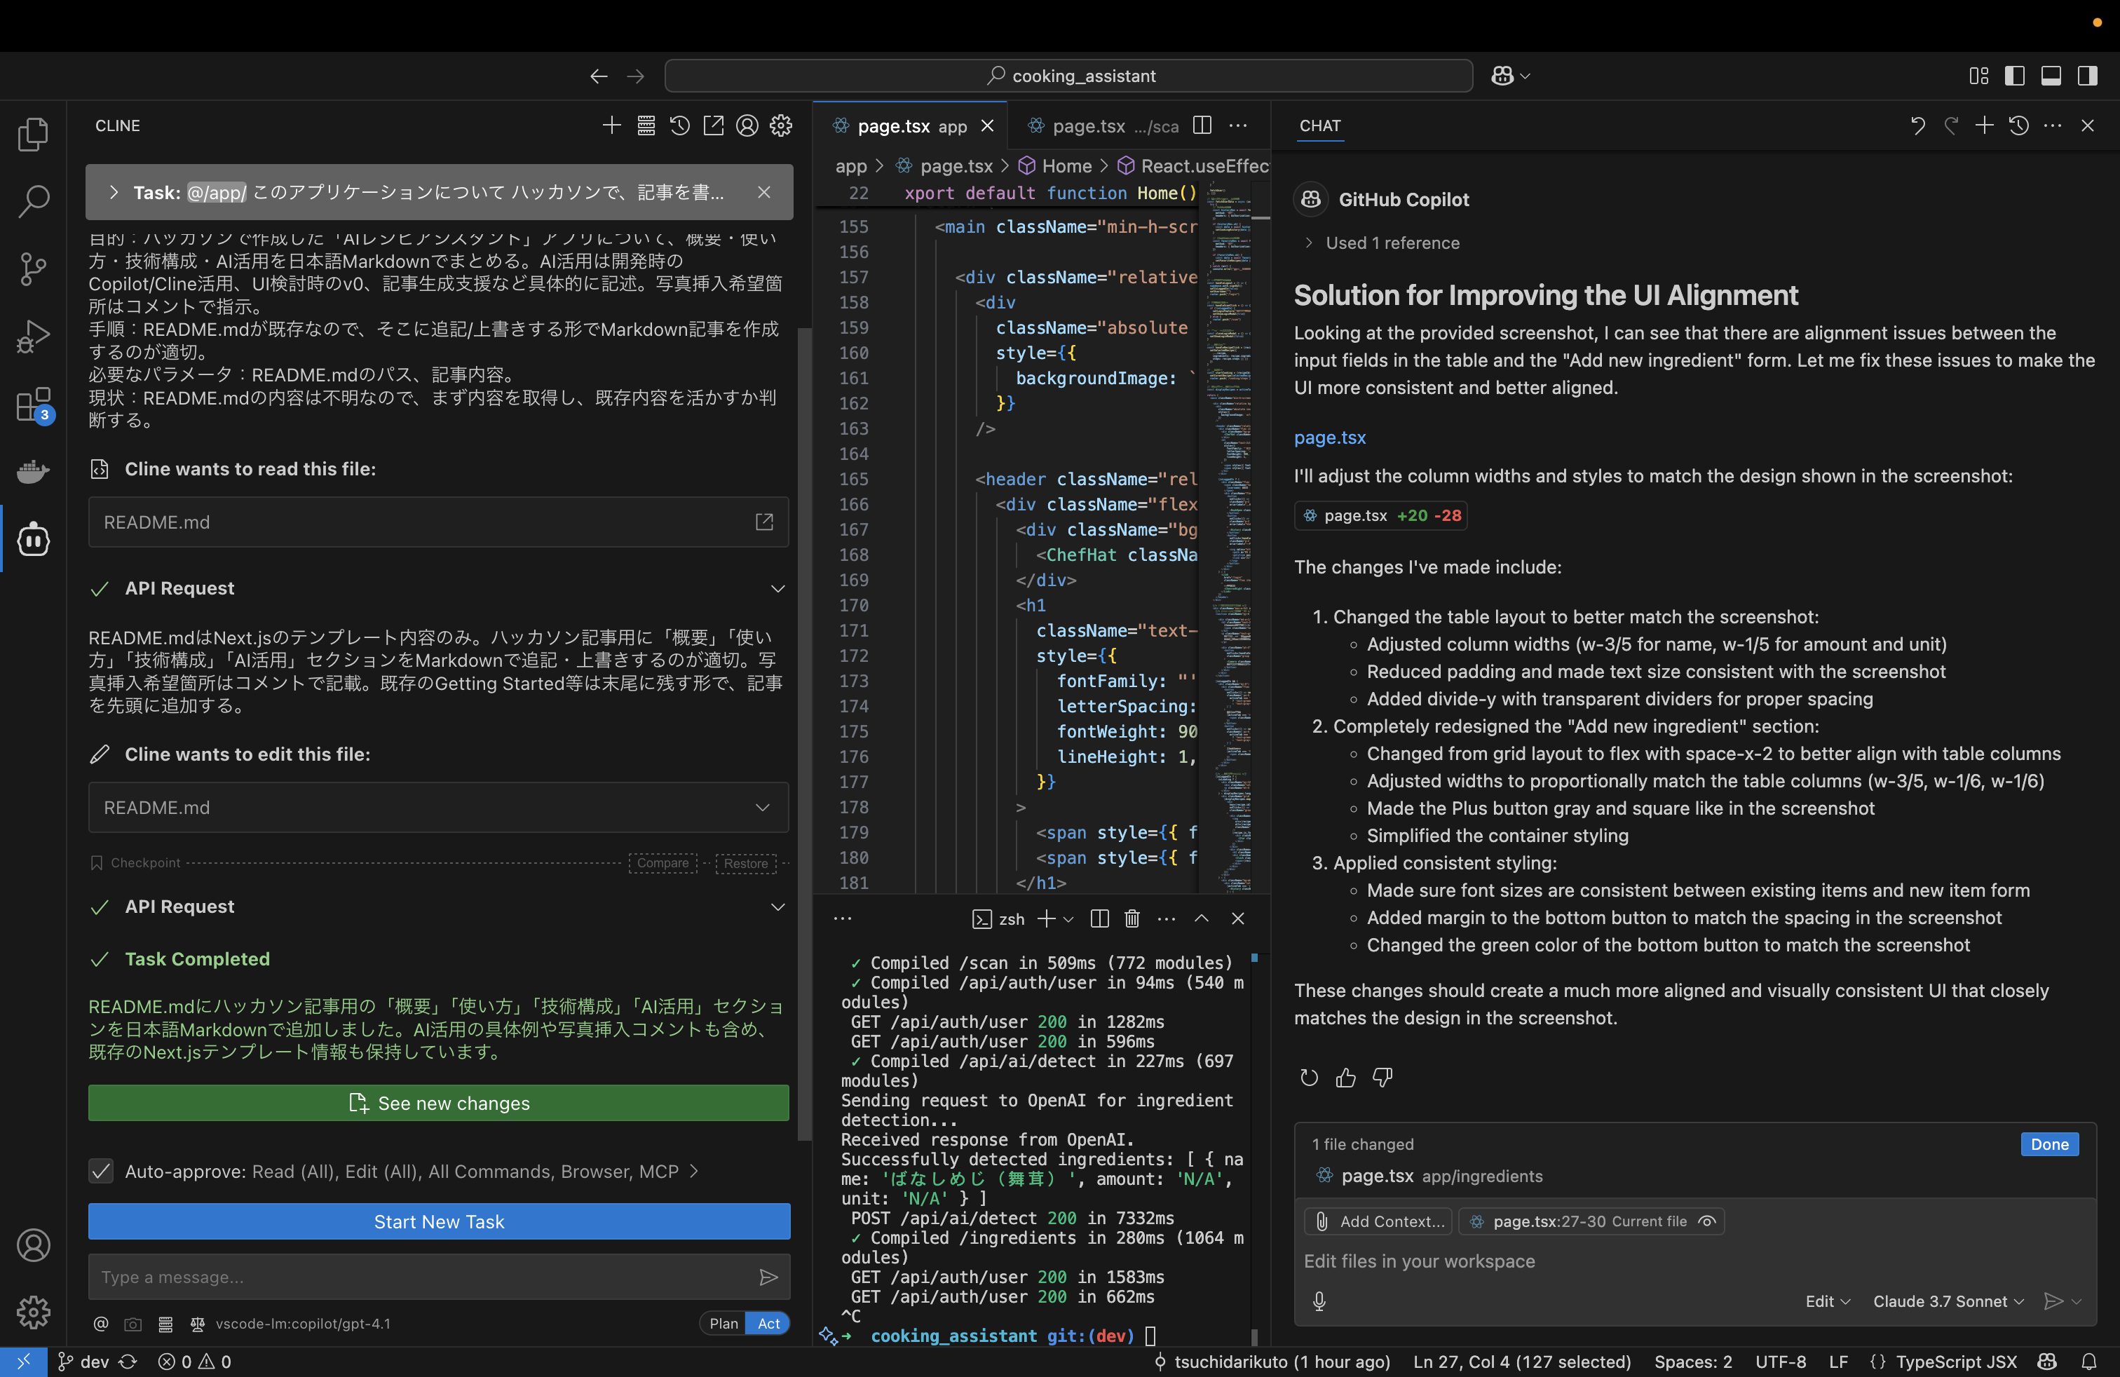Screen dimensions: 2120x1377
Task: Open page.tsx link in Copilot reply
Action: 1330,437
